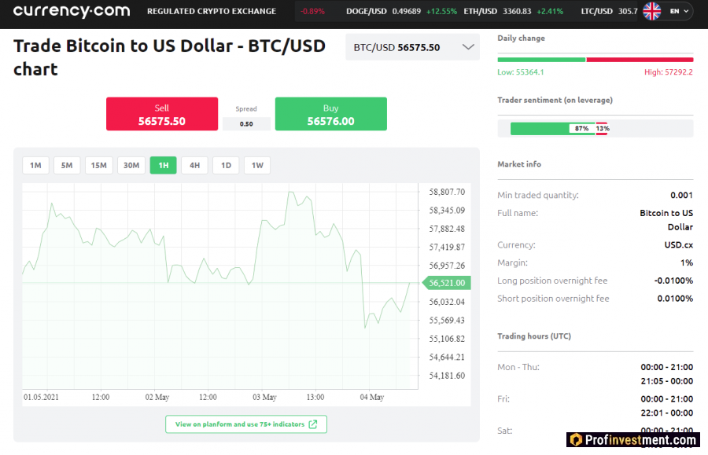Screen dimensions: 708x455
Task: Select the 1D timeframe tab
Action: (x=227, y=166)
